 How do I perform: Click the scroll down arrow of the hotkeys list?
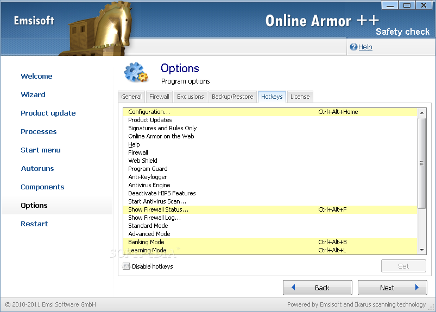(422, 250)
